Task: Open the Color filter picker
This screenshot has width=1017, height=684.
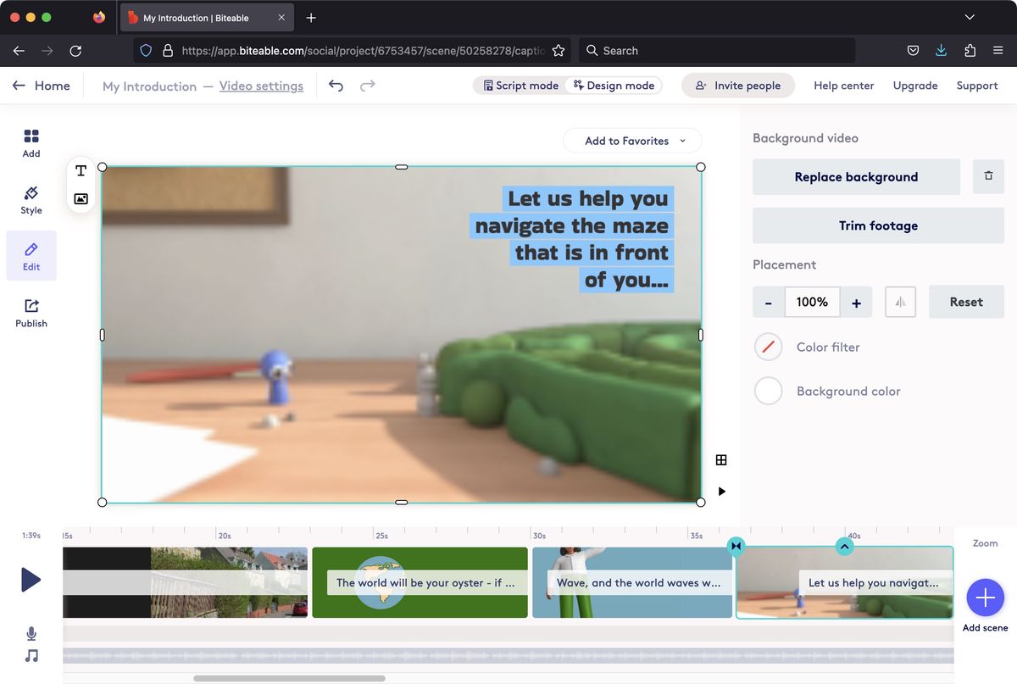Action: (x=768, y=347)
